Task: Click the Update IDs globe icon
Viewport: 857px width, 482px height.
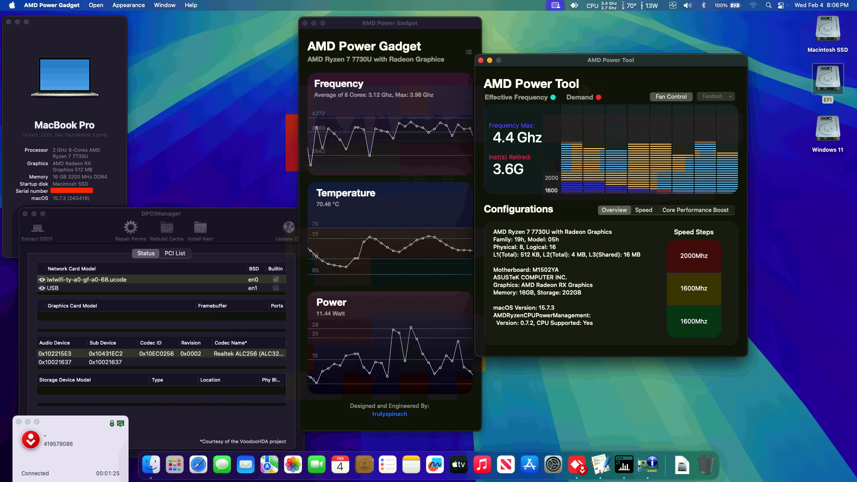Action: [x=288, y=228]
